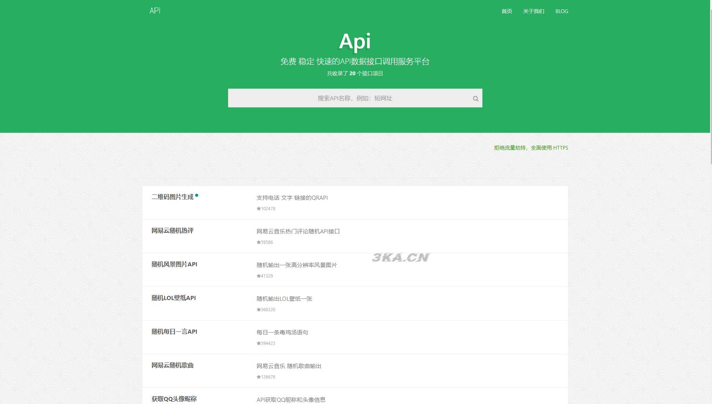The width and height of the screenshot is (712, 404).
Task: Click the star icon next to 41329
Action: [258, 276]
